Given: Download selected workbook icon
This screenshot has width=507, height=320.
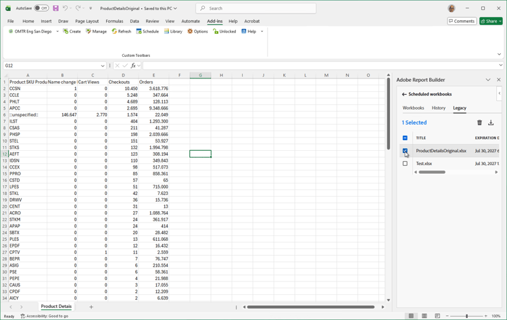Looking at the screenshot, I should pyautogui.click(x=491, y=122).
